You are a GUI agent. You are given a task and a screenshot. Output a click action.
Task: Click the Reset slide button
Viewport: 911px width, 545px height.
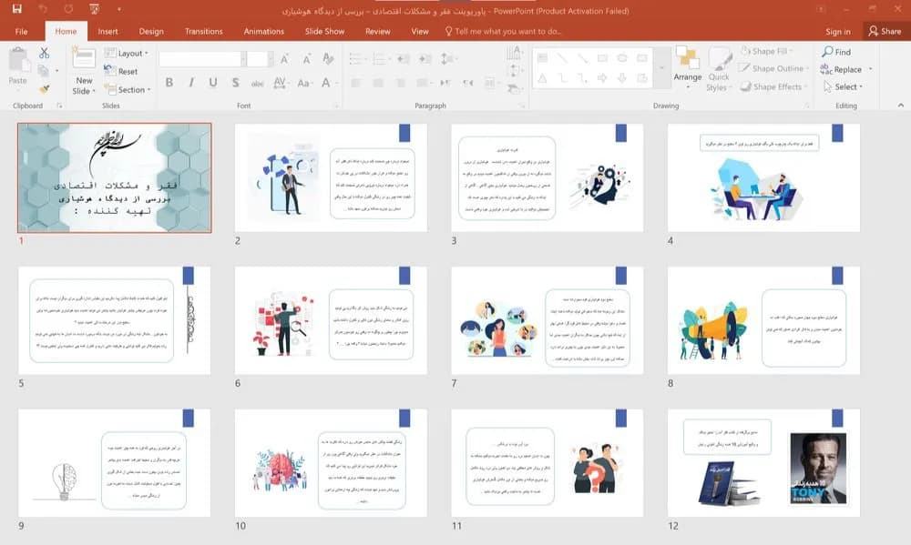(121, 71)
